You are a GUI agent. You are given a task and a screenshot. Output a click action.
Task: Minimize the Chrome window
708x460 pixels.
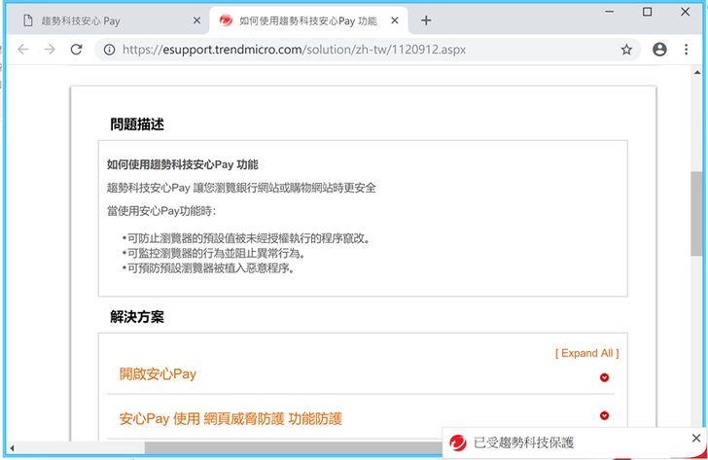(x=609, y=12)
